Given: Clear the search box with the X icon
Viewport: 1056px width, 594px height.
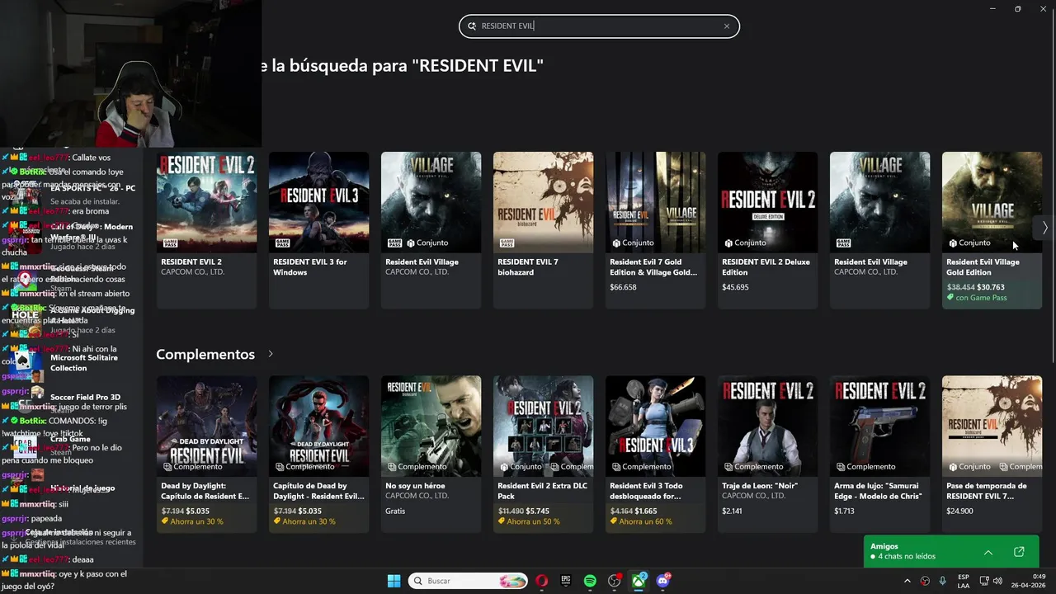Looking at the screenshot, I should 727,26.
